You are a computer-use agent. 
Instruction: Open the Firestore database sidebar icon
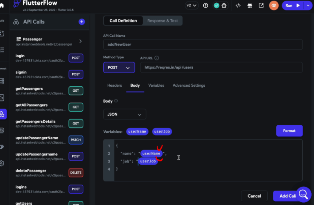2,81
